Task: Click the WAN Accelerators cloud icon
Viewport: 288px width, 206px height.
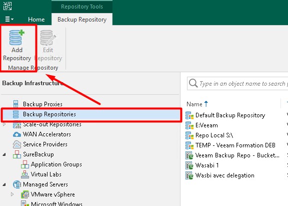Action: click(x=17, y=134)
